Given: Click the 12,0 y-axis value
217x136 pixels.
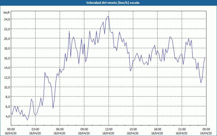Looking at the screenshot, I should pos(7,78).
